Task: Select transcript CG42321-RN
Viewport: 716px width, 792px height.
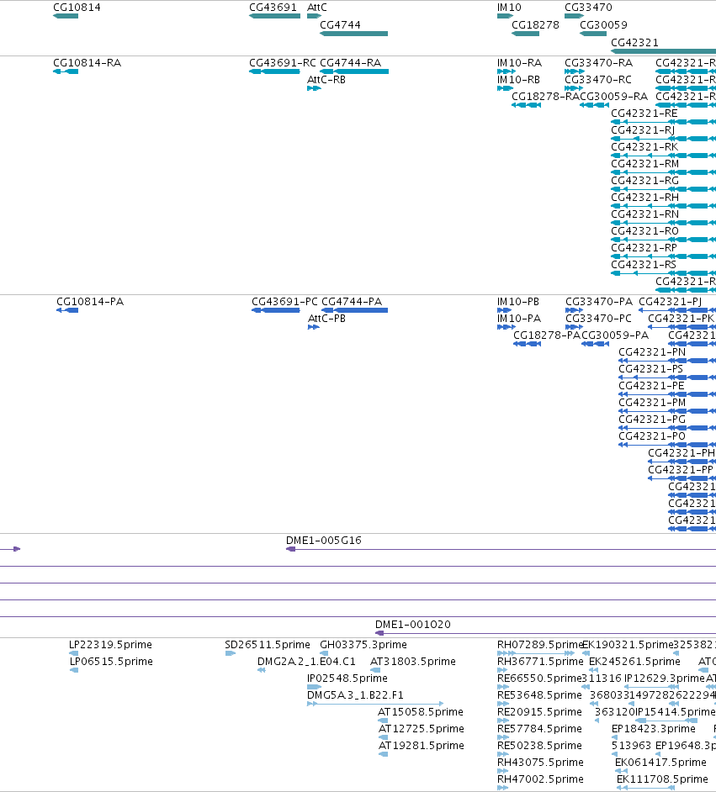Action: tap(664, 223)
